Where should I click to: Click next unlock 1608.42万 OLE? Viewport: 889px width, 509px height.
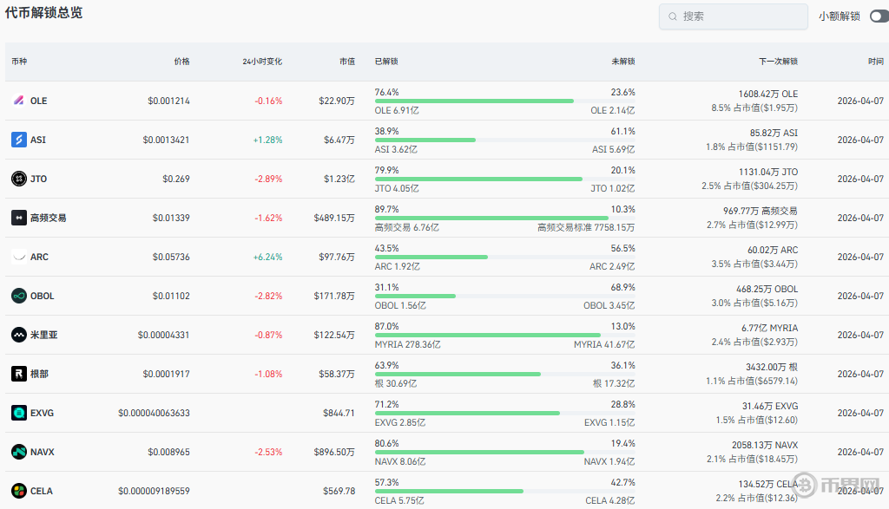[767, 94]
